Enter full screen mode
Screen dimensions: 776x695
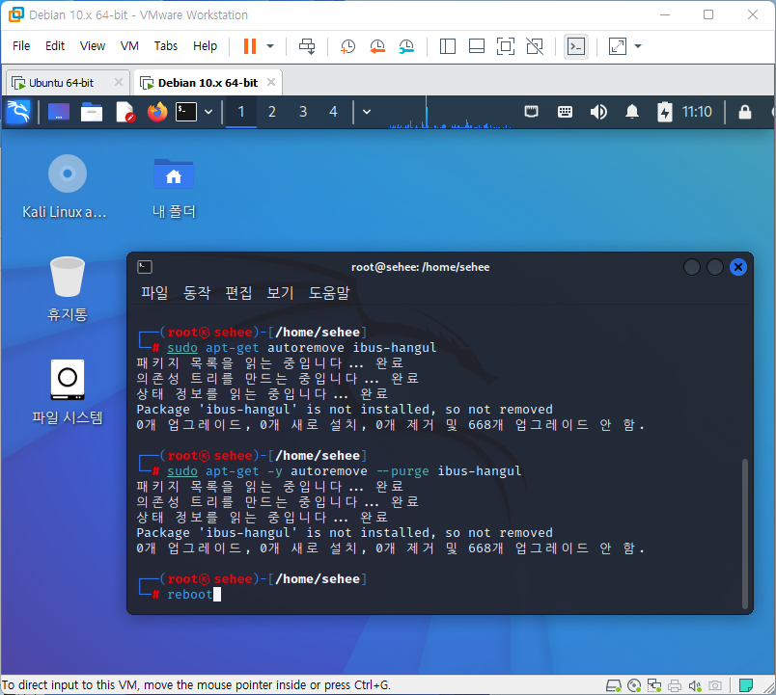(x=506, y=46)
